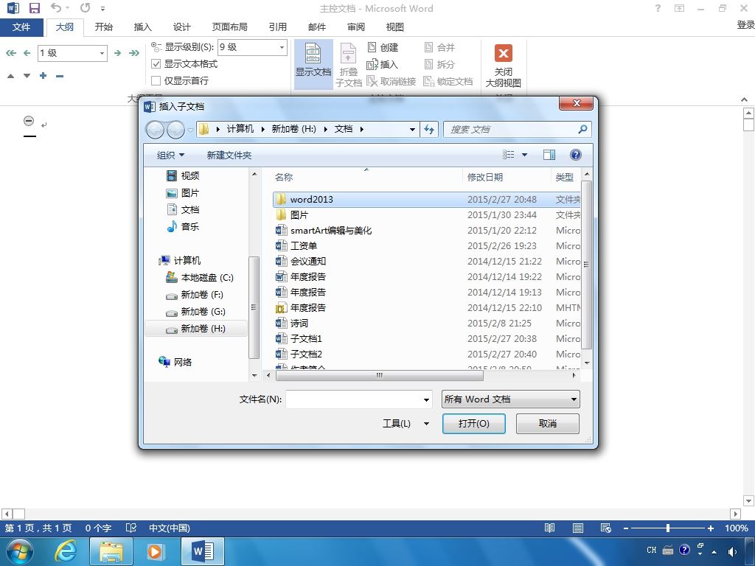Demote to body text double-arrow icon

click(134, 53)
